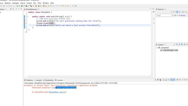Click the Debug bug icon in toolbar
This screenshot has width=188, height=106.
(x=17, y=6)
